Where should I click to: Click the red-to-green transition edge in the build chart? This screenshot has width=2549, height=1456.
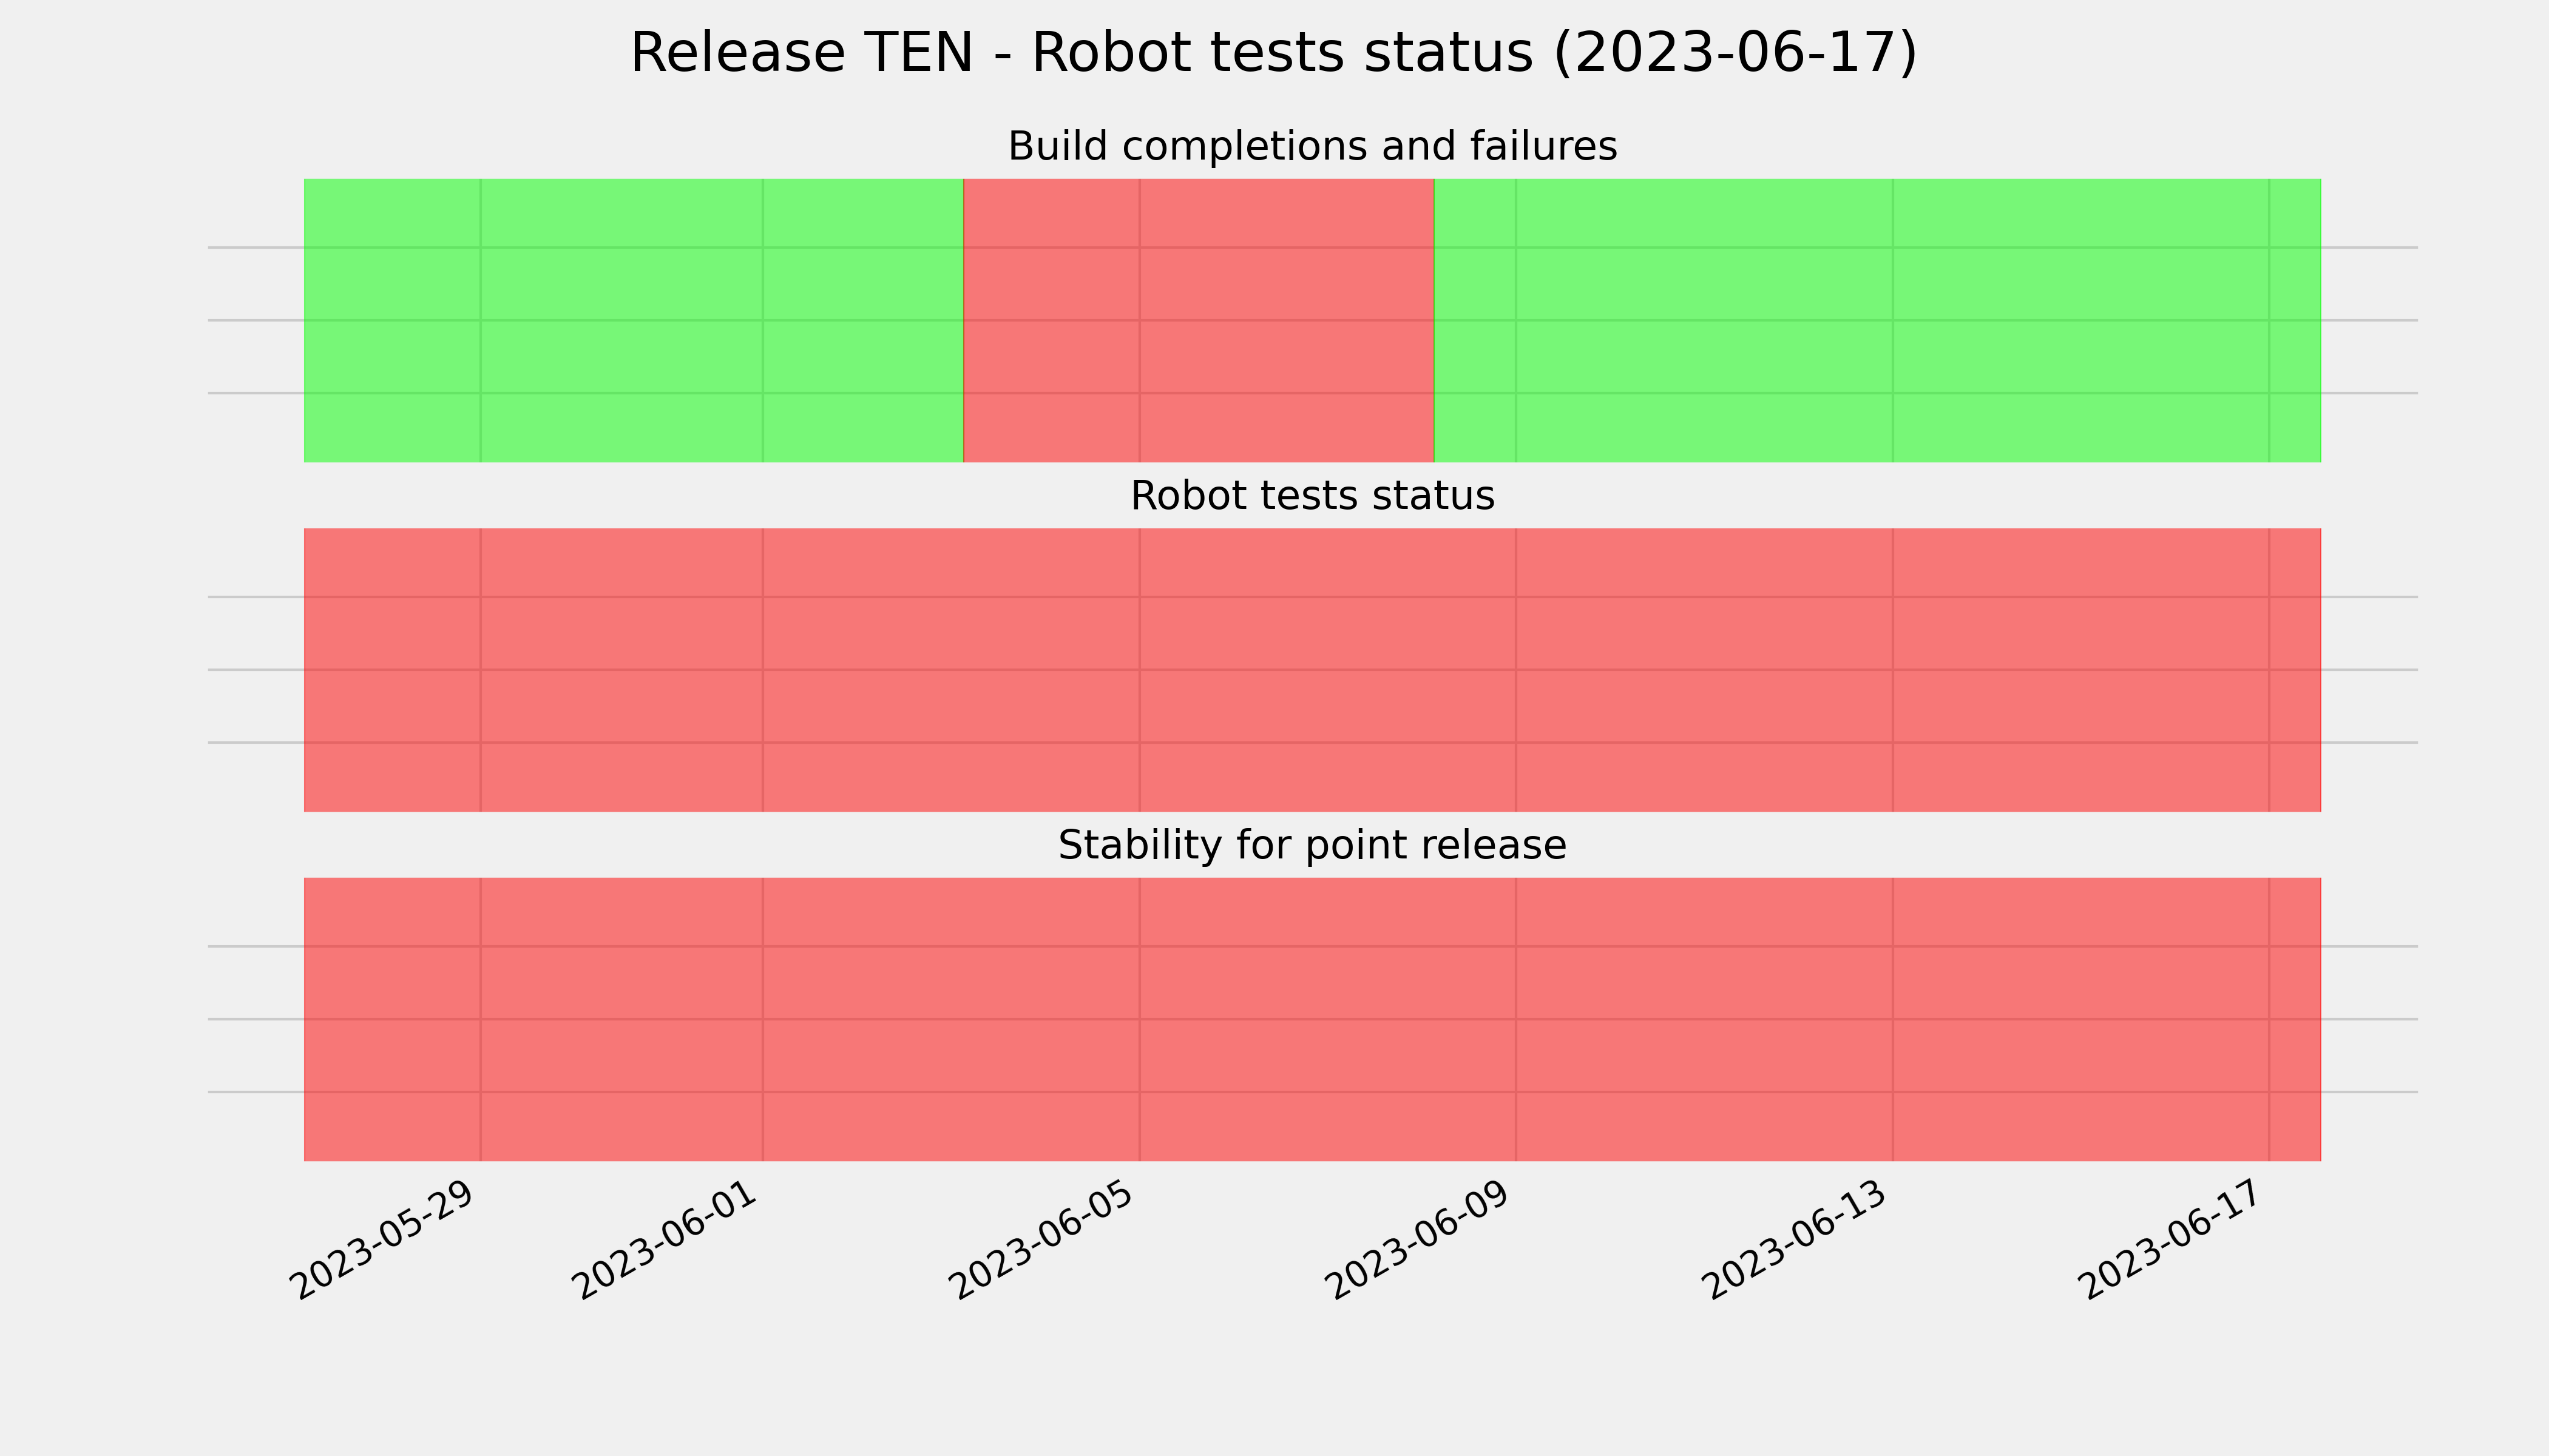(x=1435, y=320)
